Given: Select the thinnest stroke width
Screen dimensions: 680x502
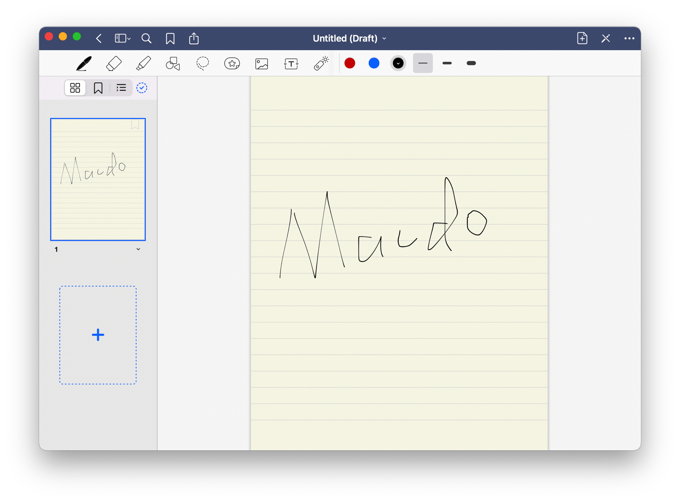Looking at the screenshot, I should (x=423, y=63).
